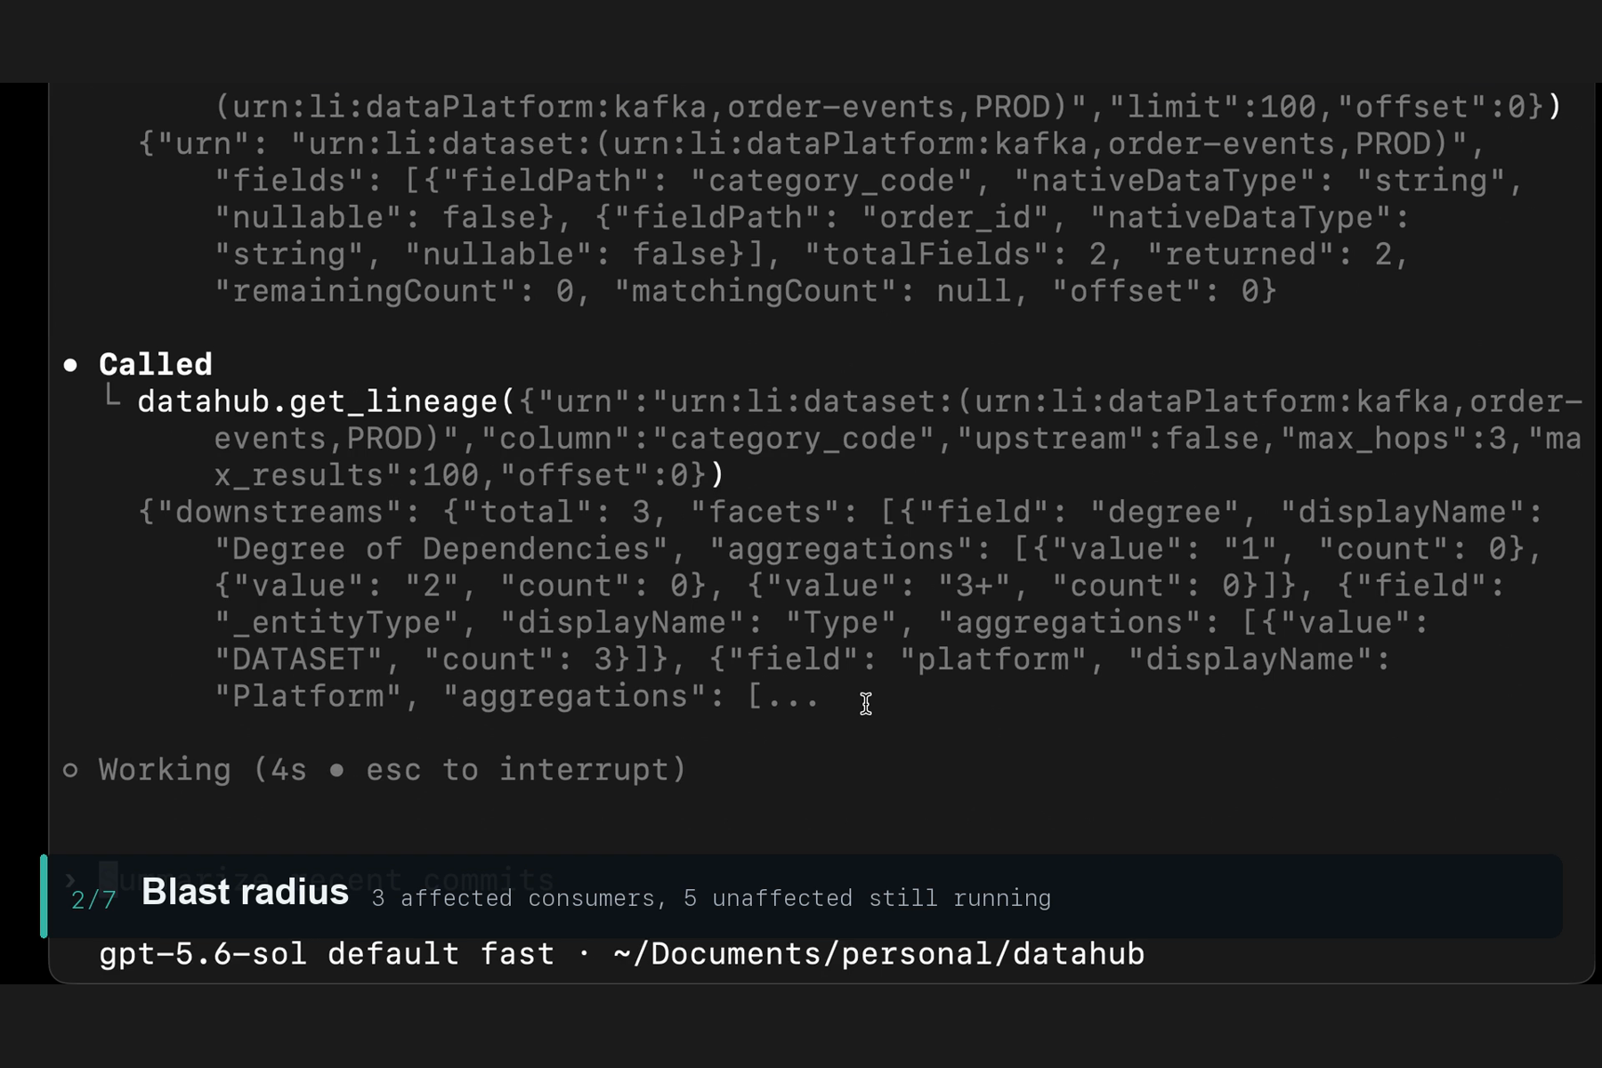Click the dot separator in Working status
This screenshot has width=1602, height=1068.
click(x=336, y=770)
